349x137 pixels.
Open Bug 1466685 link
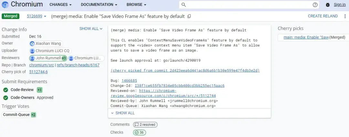click(x=129, y=81)
